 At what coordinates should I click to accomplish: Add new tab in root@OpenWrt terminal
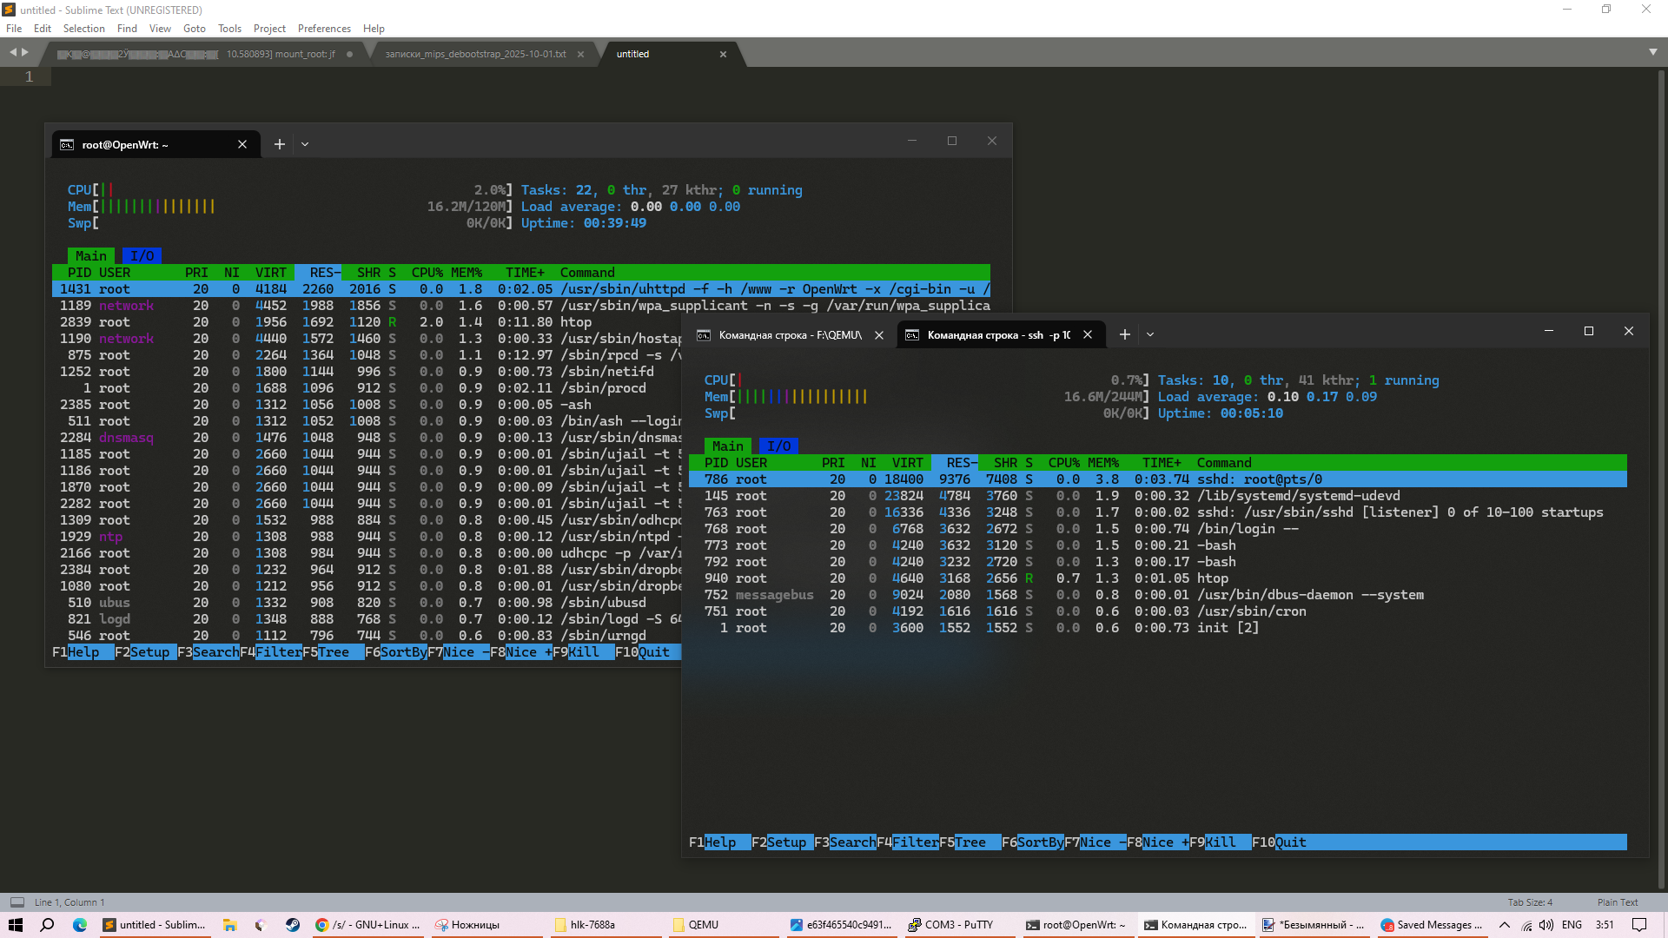click(x=280, y=144)
